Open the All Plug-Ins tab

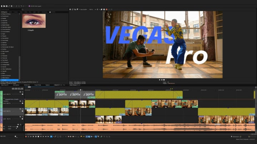(x=4, y=12)
